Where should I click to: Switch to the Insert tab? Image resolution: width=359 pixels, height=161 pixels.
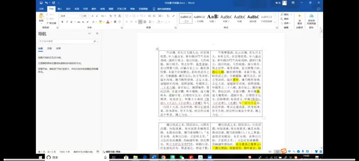click(x=60, y=9)
